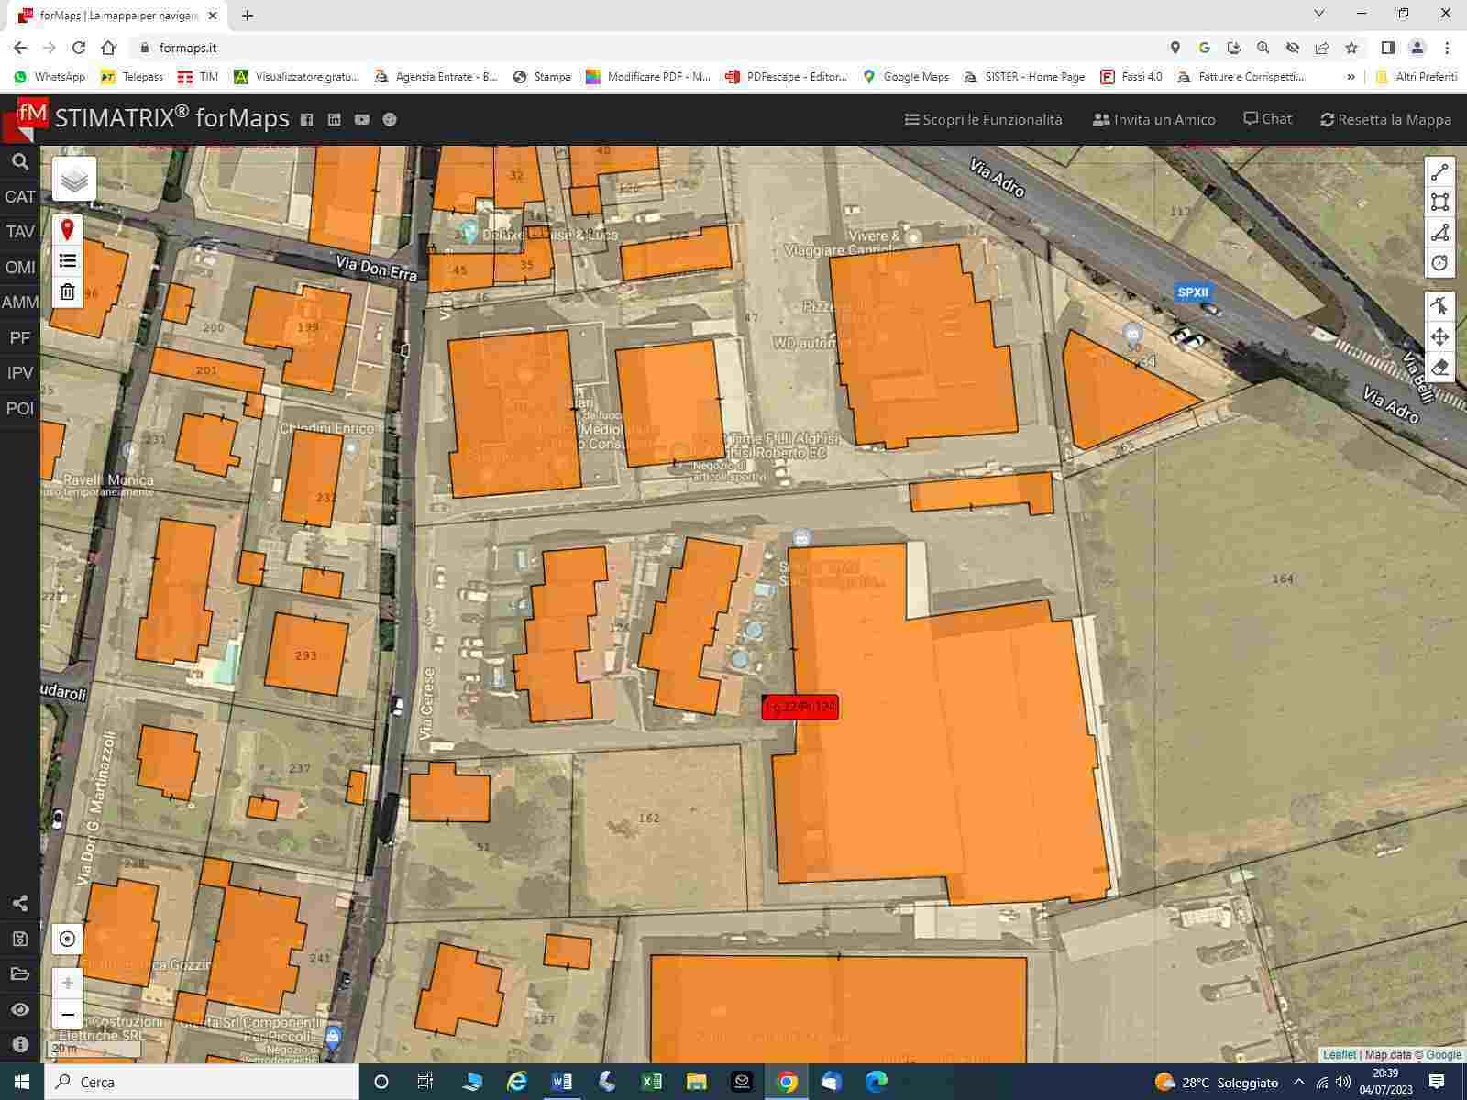Expand the marker list panel
The height and width of the screenshot is (1100, 1467).
(x=67, y=261)
